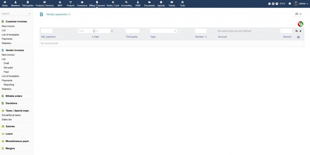Open the Projects module
The height and width of the screenshot is (155, 310).
(71, 4)
